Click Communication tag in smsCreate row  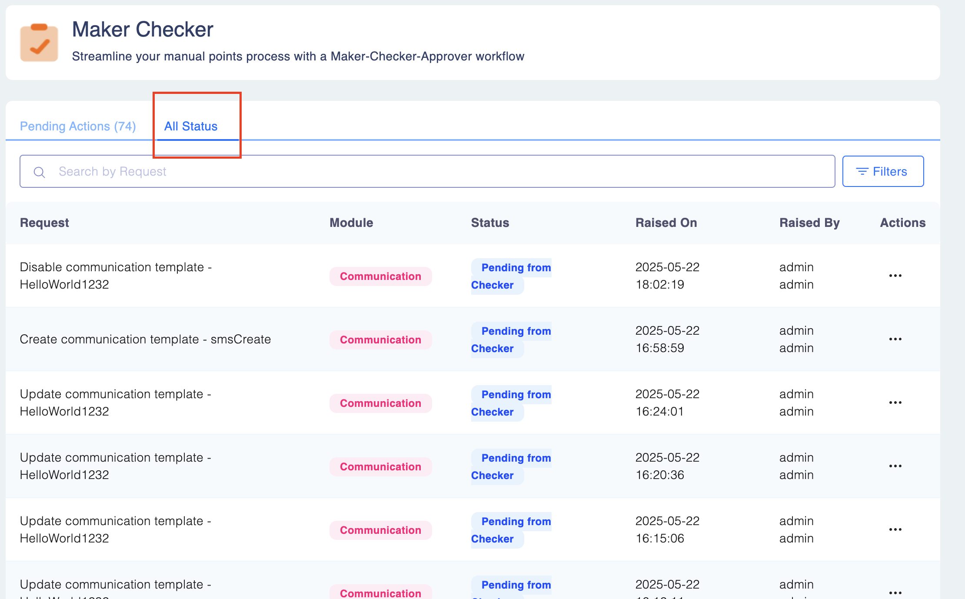click(380, 340)
